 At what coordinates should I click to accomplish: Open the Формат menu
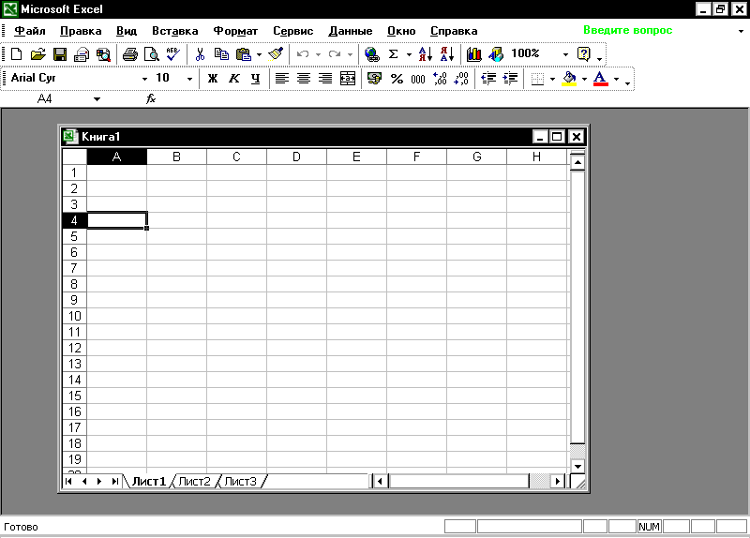coord(235,31)
